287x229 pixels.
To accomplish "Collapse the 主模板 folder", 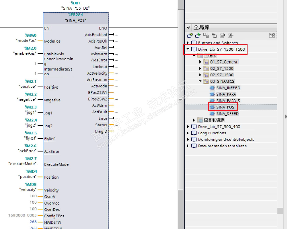I will pos(194,56).
